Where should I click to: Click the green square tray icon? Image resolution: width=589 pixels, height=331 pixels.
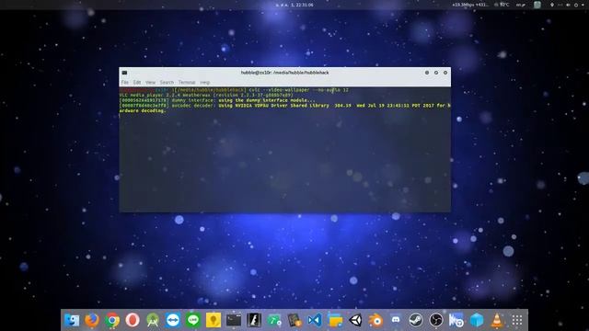tap(537, 5)
